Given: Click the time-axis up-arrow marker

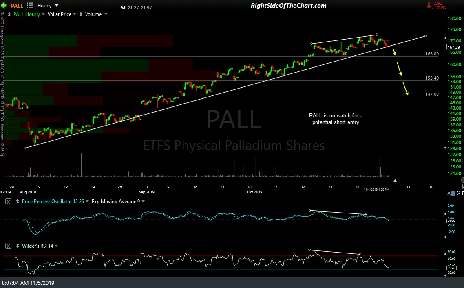Looking at the screenshot, I should pyautogui.click(x=395, y=180).
